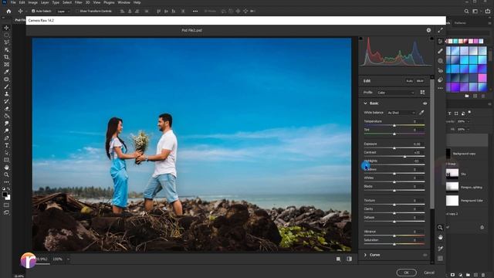Click the Temperature slider handle
This screenshot has height=278, width=494.
(x=394, y=125)
